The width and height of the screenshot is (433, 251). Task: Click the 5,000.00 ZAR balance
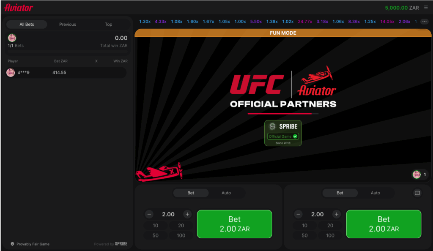[402, 8]
